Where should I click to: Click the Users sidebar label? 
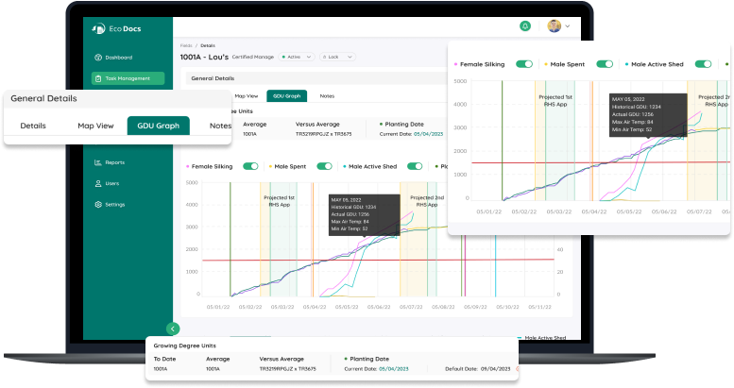coord(111,183)
